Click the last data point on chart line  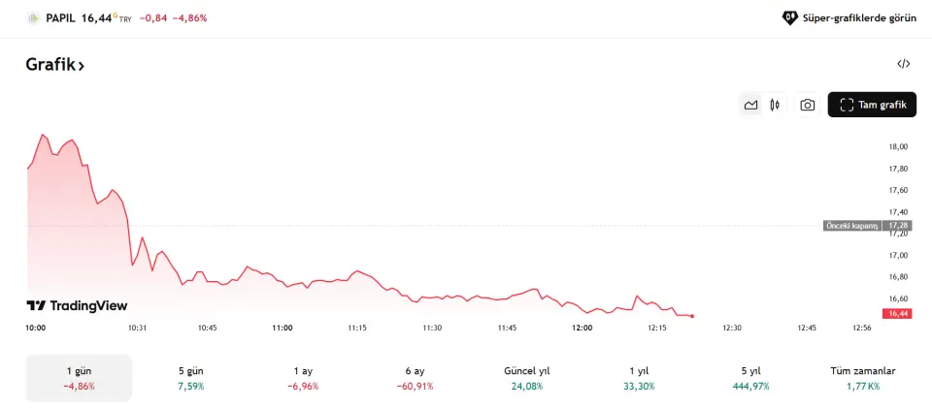[x=691, y=316]
